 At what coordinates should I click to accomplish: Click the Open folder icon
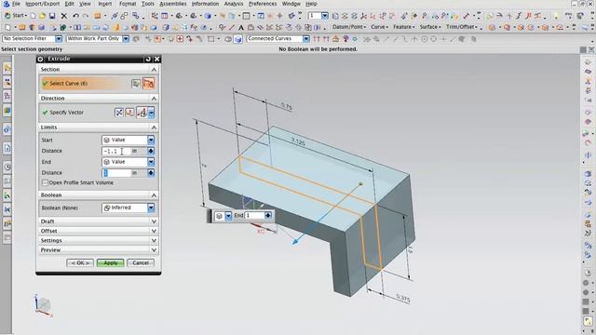42,16
